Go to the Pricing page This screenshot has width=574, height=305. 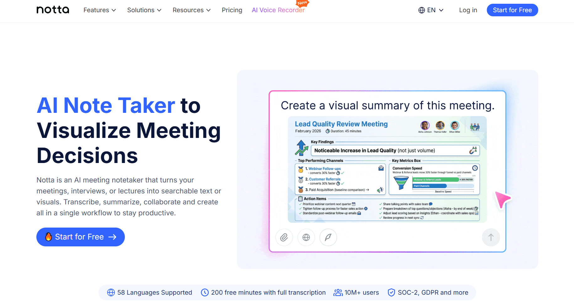[232, 10]
